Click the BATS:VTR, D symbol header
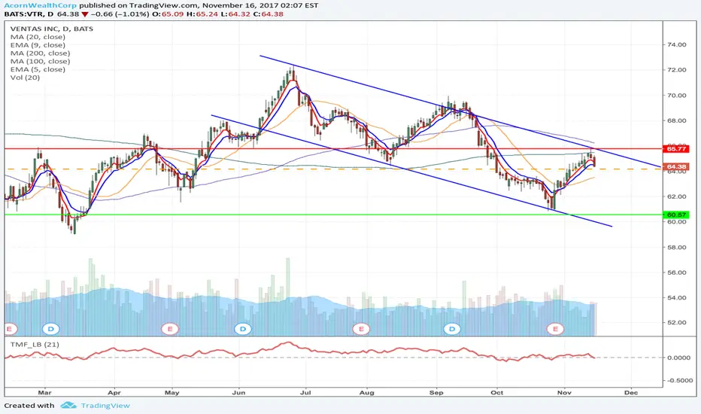The width and height of the screenshot is (701, 414). 29,14
